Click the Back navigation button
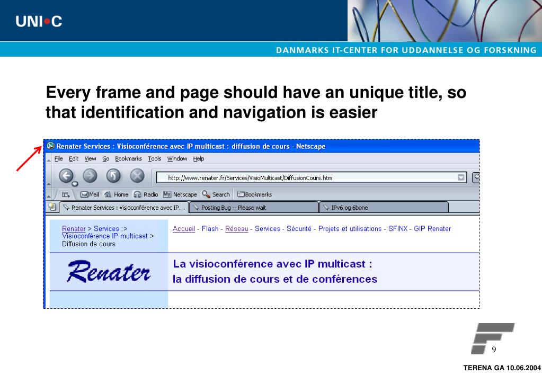 [x=66, y=176]
